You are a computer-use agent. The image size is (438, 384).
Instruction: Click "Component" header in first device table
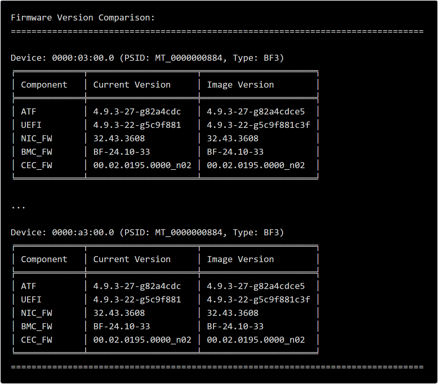[x=44, y=85]
